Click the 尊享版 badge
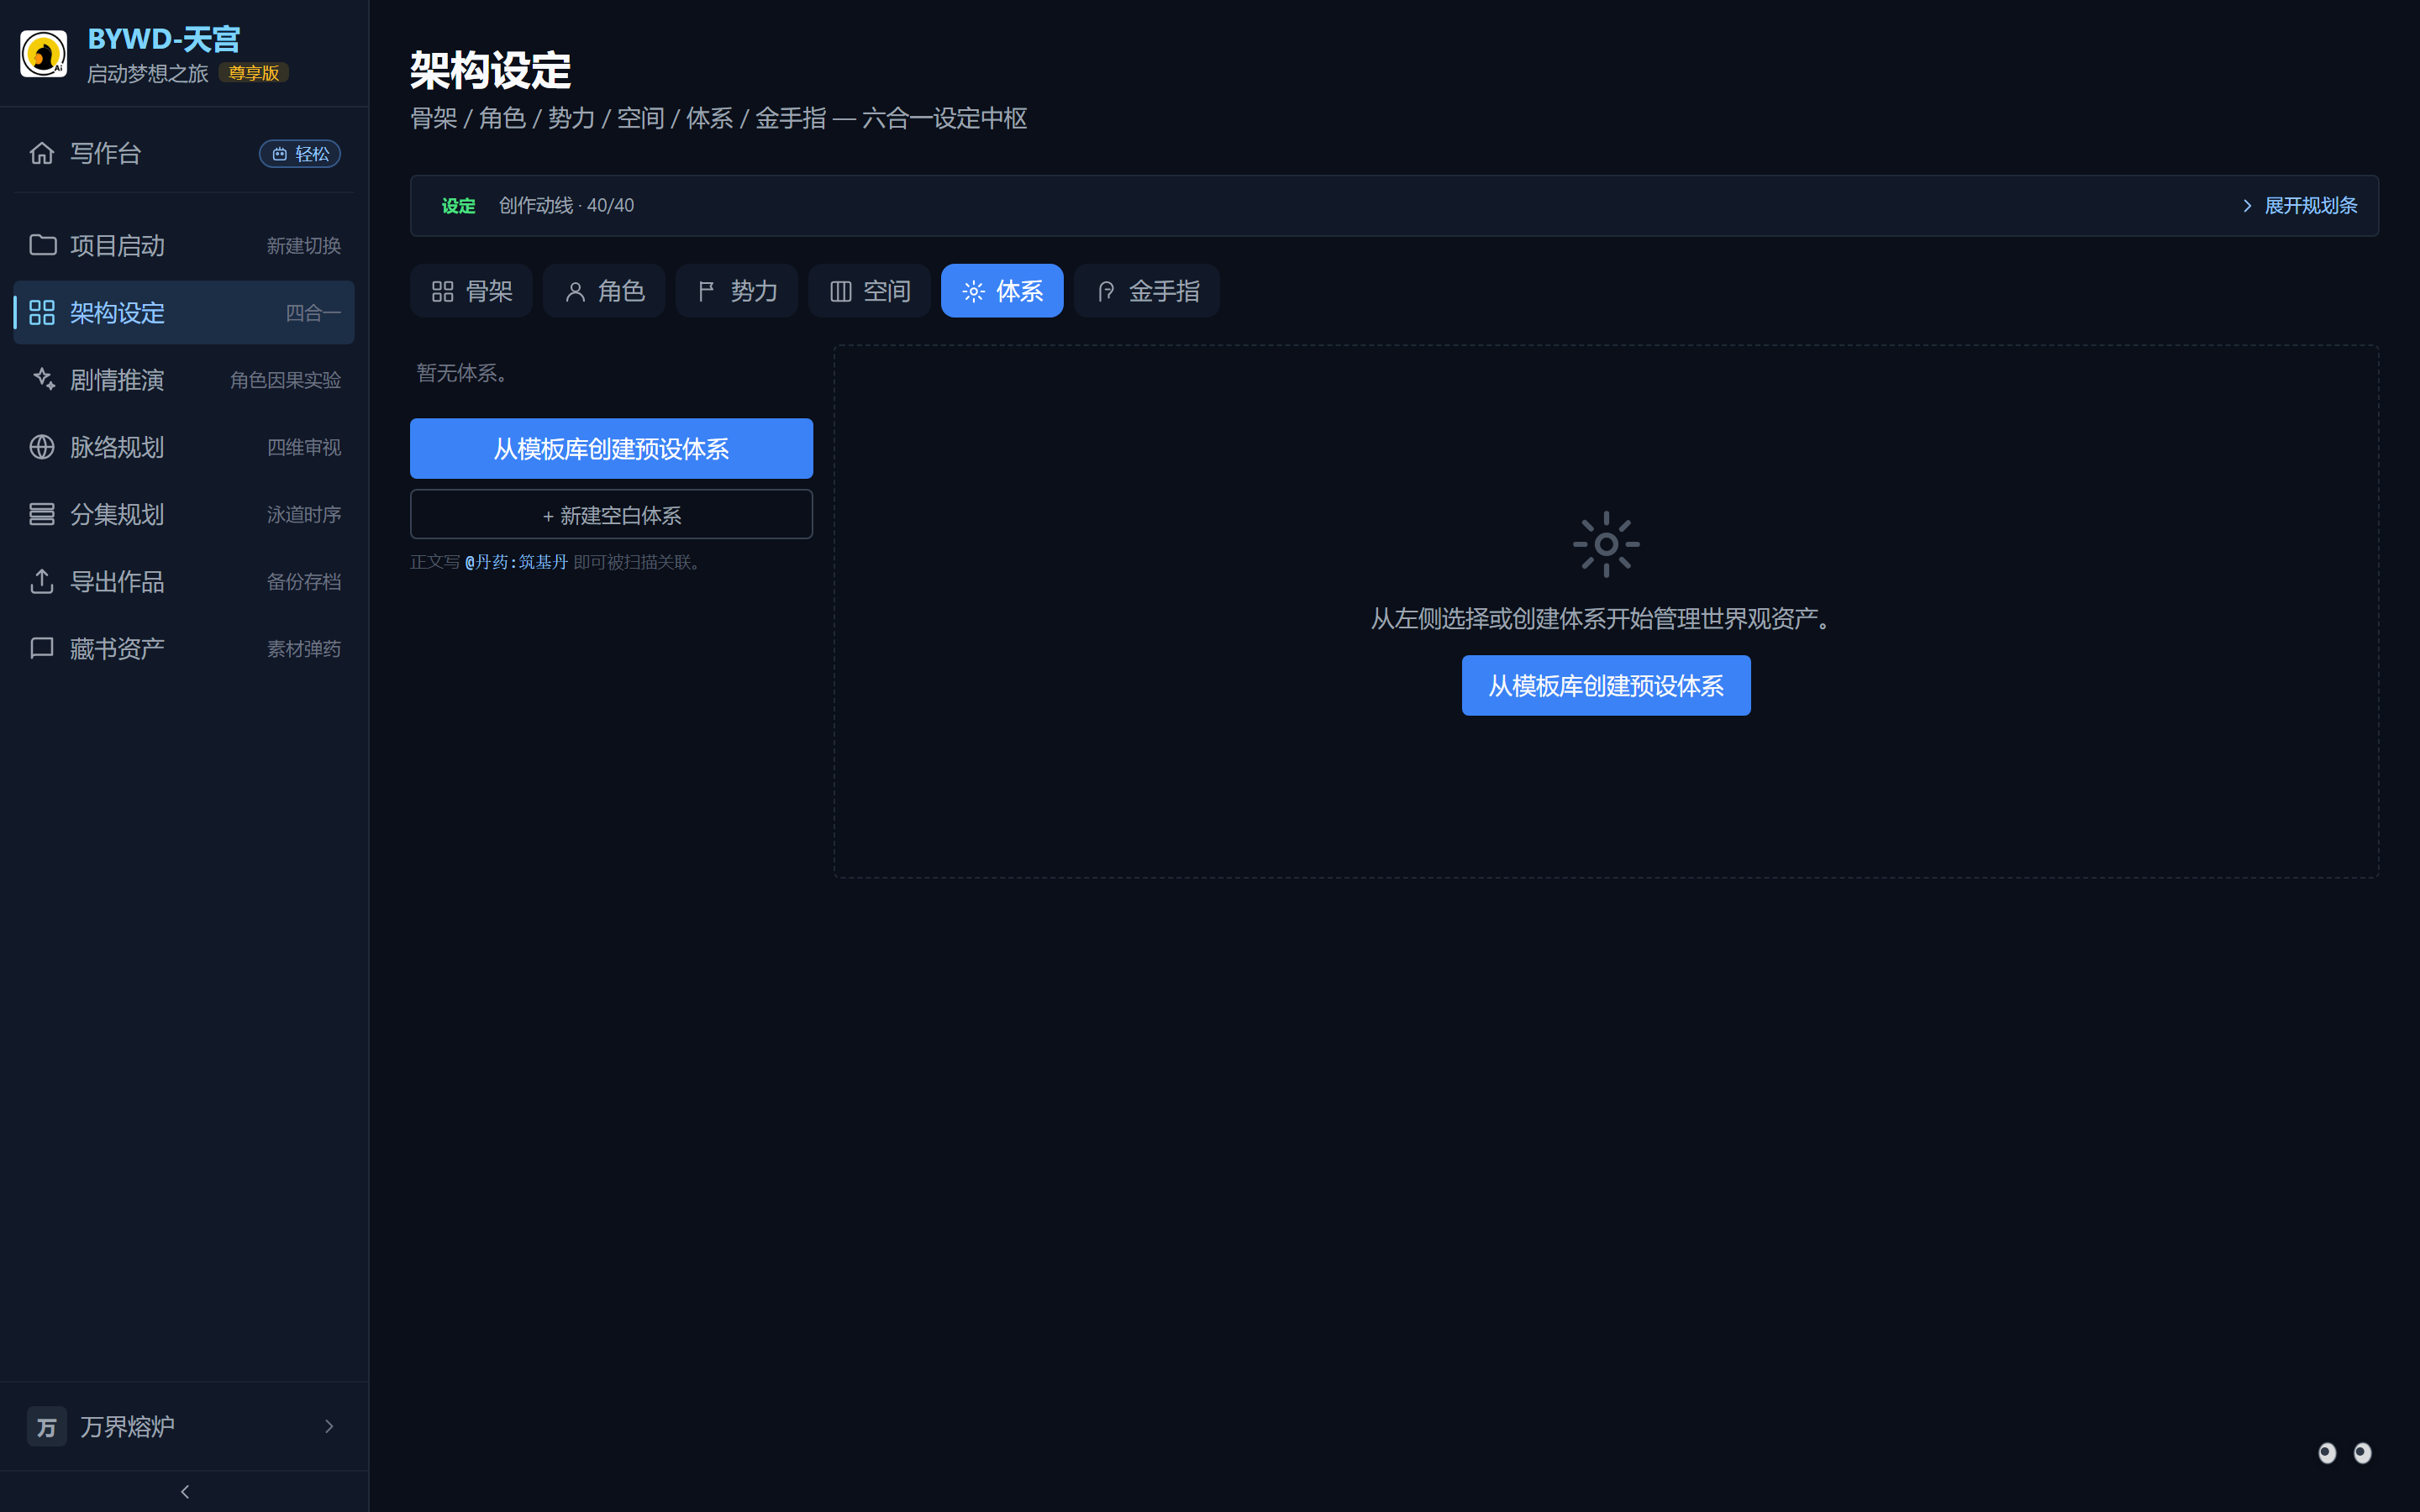This screenshot has width=2420, height=1512. point(254,73)
